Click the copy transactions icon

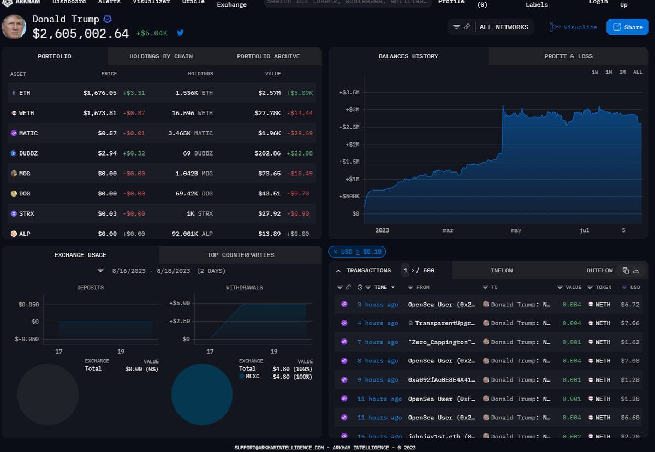coord(626,271)
